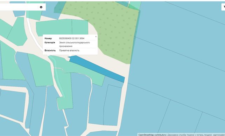Image resolution: width=225 pixels, height=136 pixels.
Task: Open the OpenStreetMap contributors link
Action: coord(152,135)
